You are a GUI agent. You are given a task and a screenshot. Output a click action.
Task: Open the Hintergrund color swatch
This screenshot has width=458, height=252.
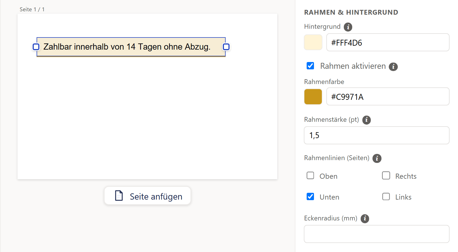tap(313, 42)
